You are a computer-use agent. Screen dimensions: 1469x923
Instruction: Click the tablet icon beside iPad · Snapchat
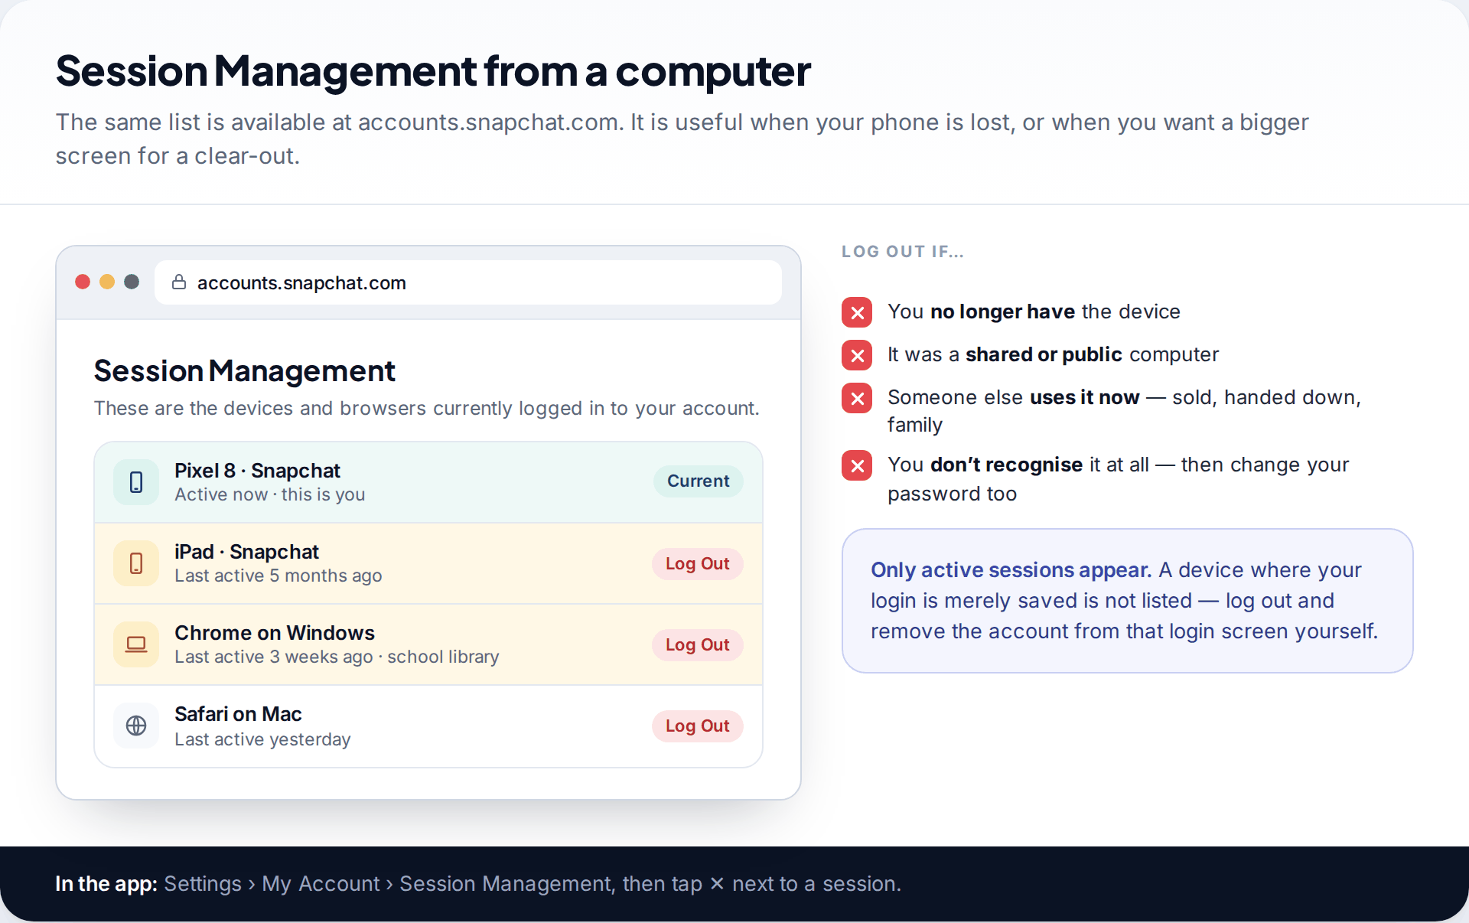(x=136, y=563)
